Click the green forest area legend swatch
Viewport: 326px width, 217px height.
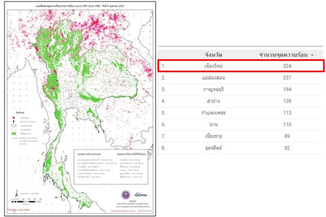point(14,133)
